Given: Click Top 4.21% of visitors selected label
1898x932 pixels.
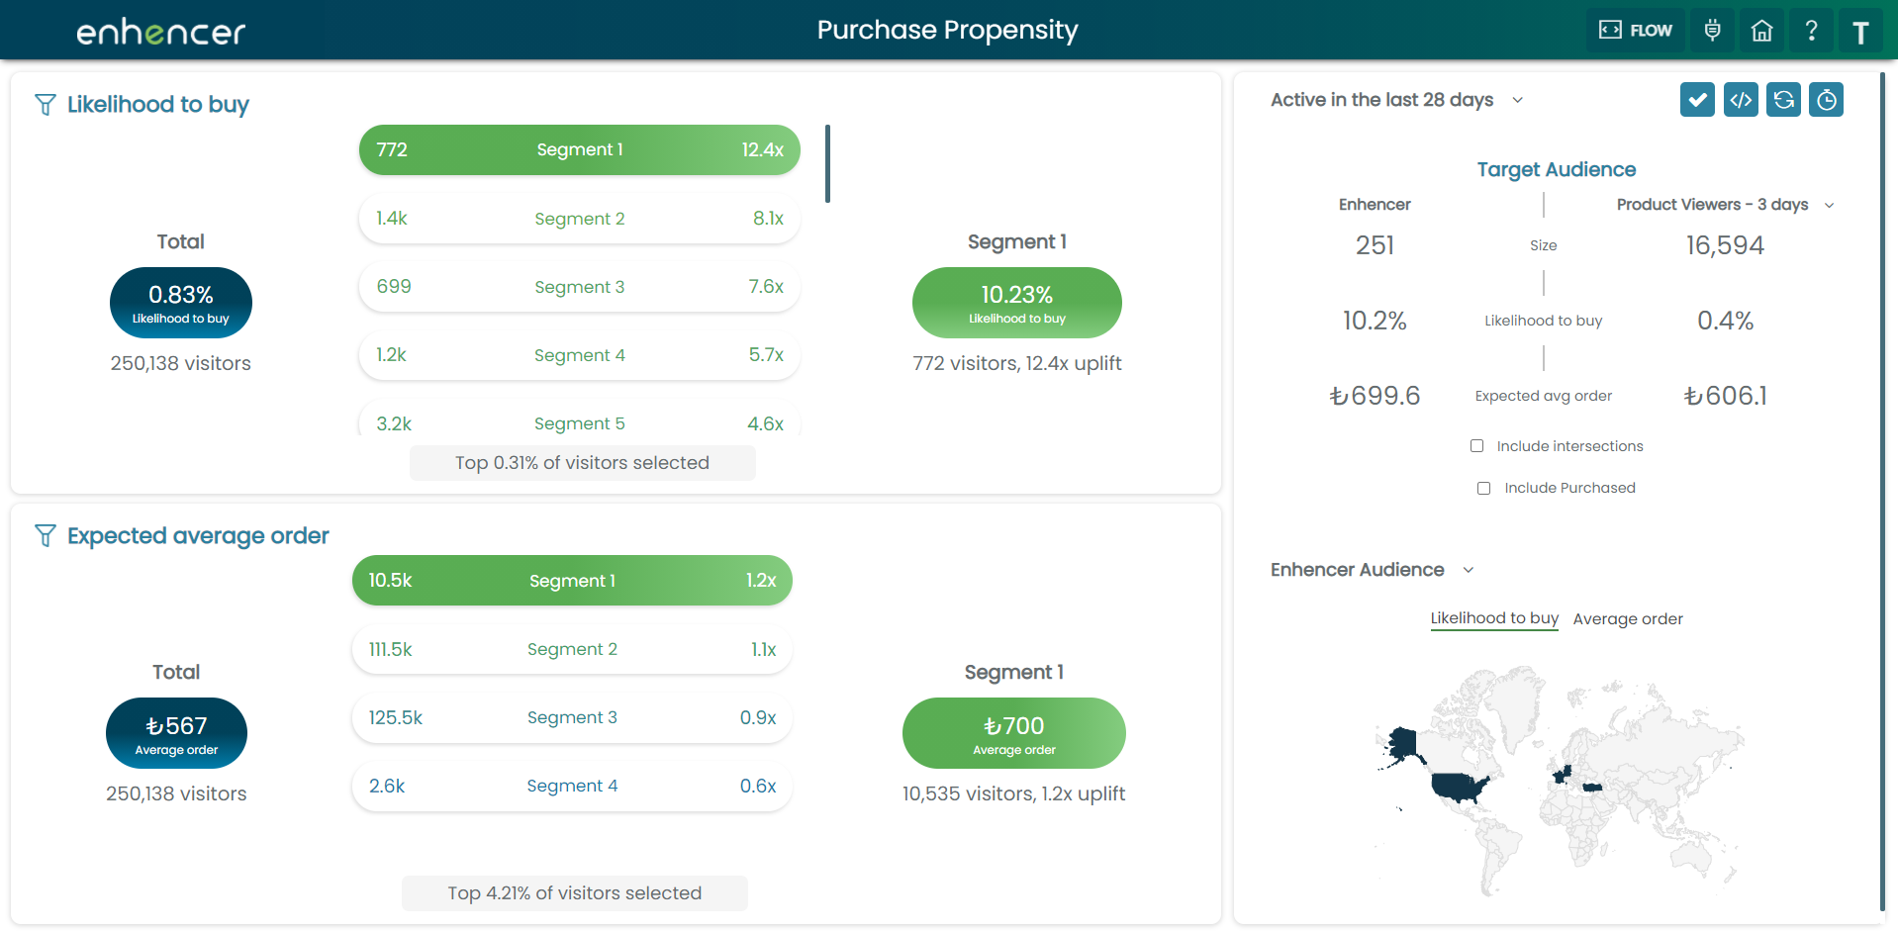Looking at the screenshot, I should (574, 893).
